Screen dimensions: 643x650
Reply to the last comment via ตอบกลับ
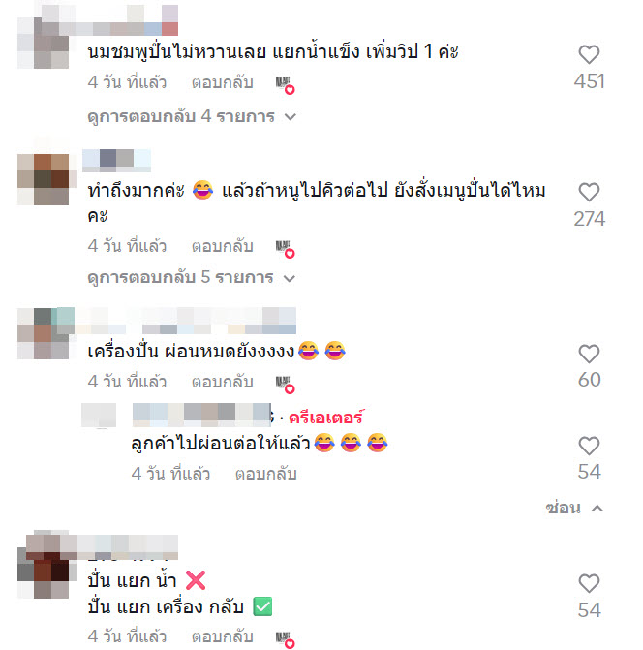pyautogui.click(x=222, y=636)
